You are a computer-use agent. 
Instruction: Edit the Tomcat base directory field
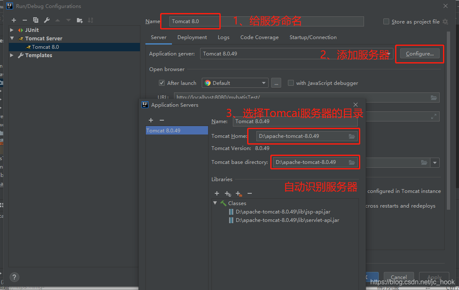pos(315,162)
